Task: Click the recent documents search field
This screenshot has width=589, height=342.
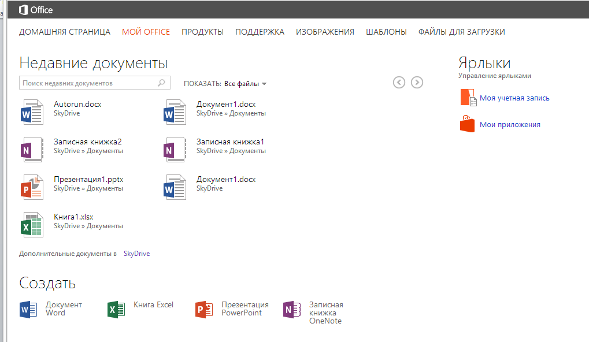Action: coord(87,83)
